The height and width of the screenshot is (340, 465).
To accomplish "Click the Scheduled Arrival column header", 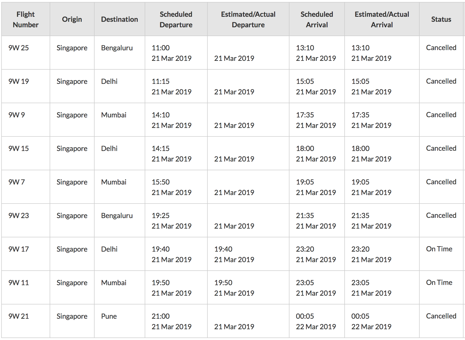I will click(317, 20).
